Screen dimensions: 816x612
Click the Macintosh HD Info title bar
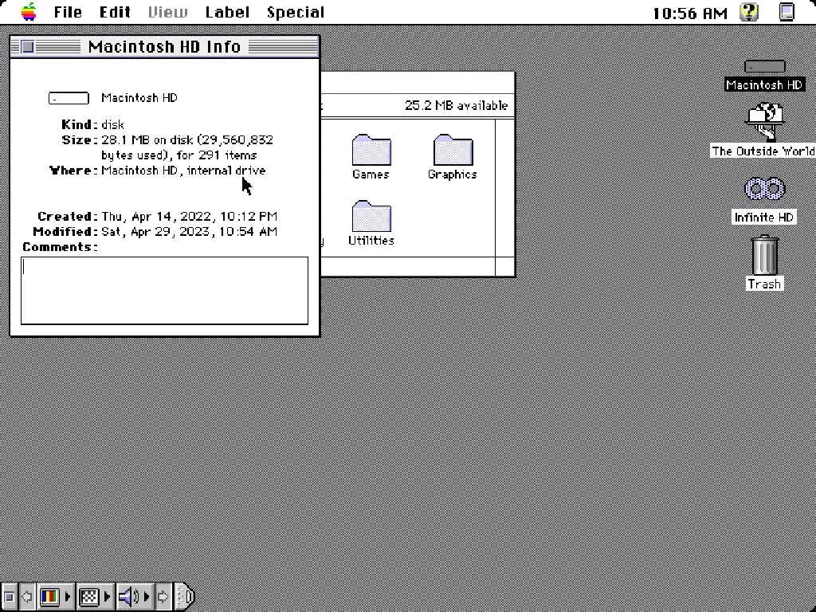click(164, 47)
